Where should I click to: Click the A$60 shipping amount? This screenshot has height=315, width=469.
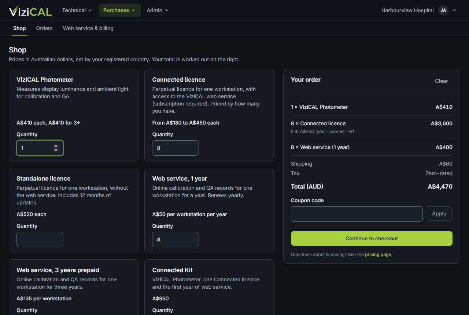click(x=446, y=164)
